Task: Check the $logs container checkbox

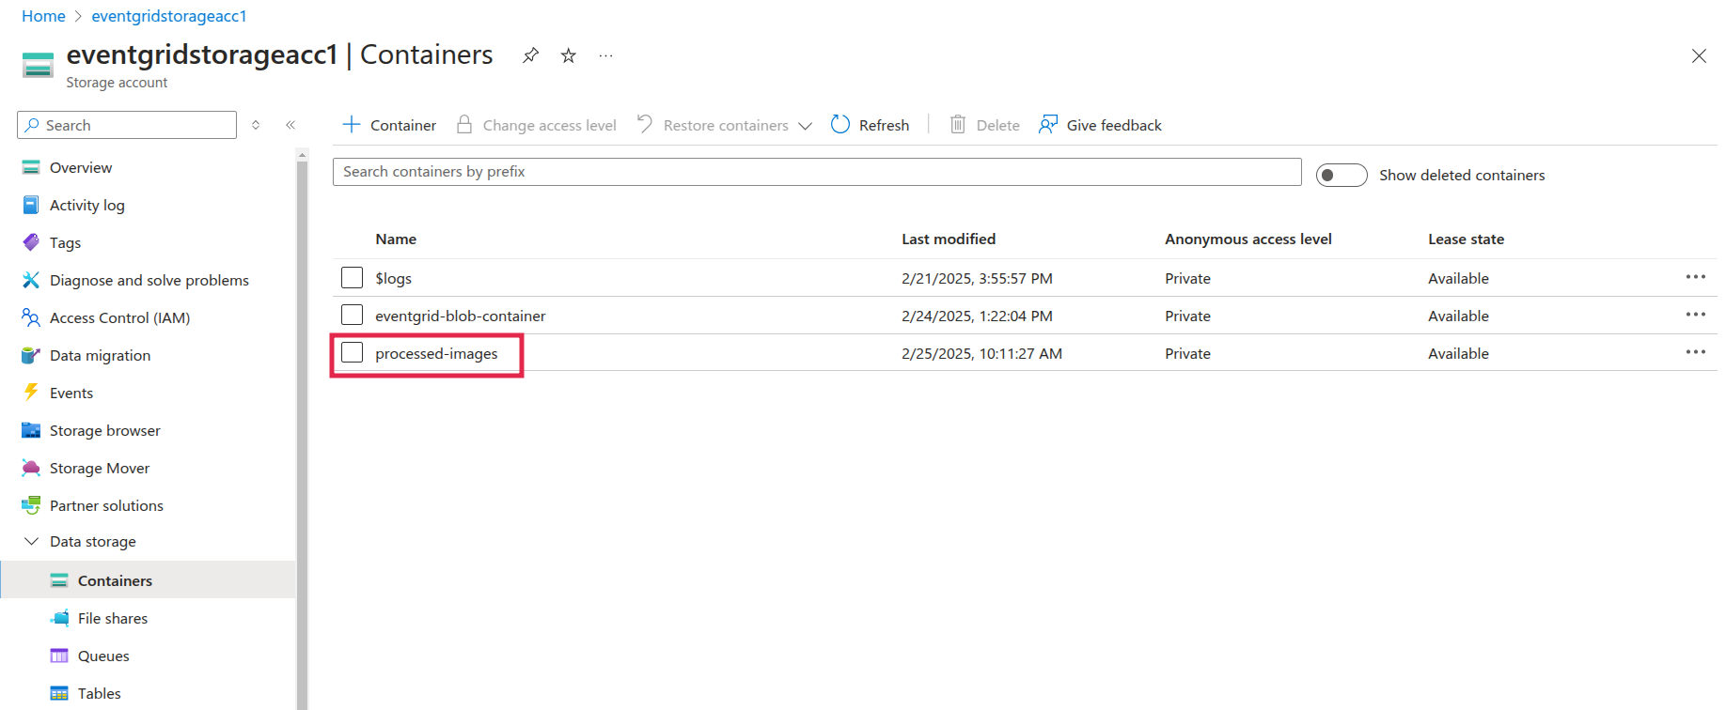Action: point(352,278)
